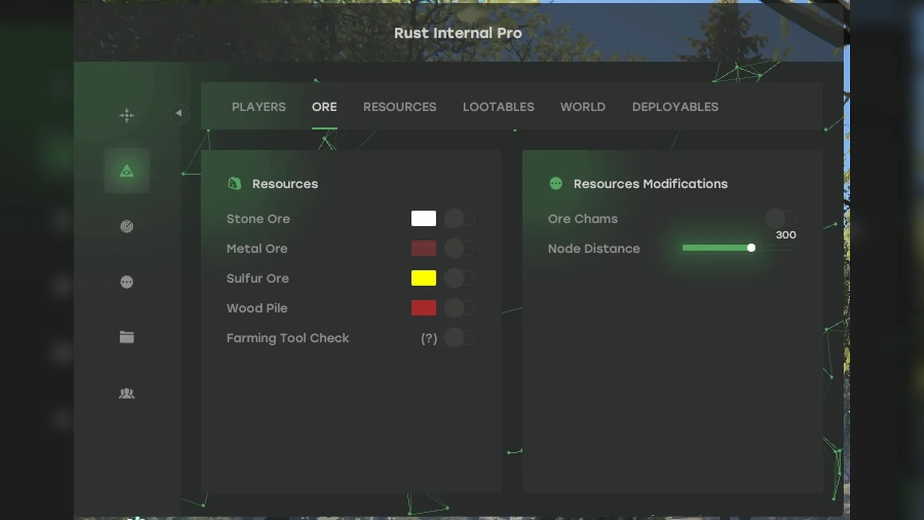Open the folder configs sidebar icon
Image resolution: width=924 pixels, height=520 pixels.
127,337
